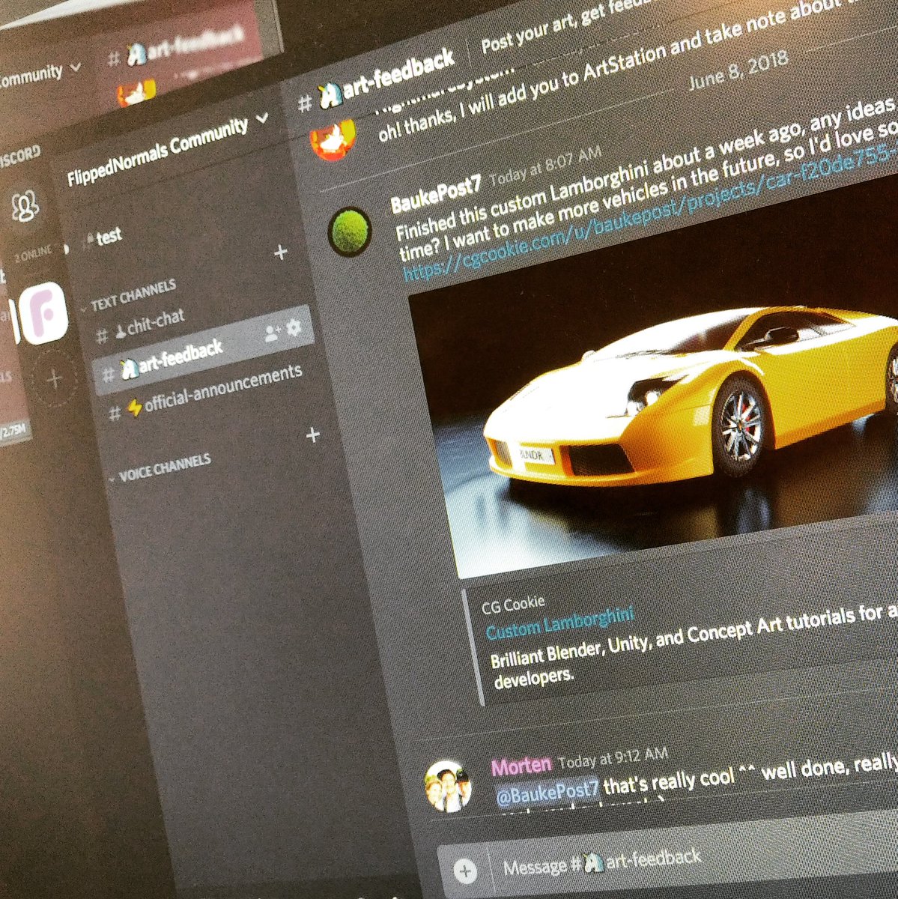The image size is (898, 899).
Task: Click the CG Cookie embed provider
Action: tap(513, 604)
